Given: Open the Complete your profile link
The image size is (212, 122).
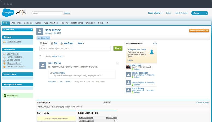Looking at the screenshot, I should 137,50.
